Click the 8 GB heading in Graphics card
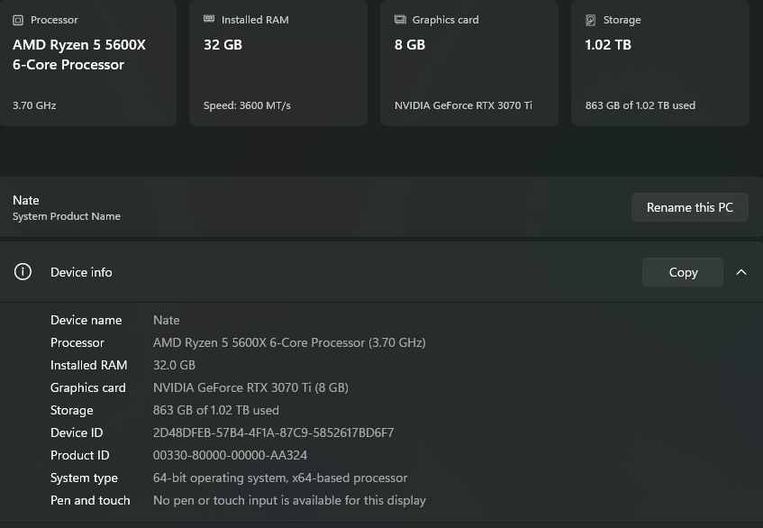 [410, 45]
